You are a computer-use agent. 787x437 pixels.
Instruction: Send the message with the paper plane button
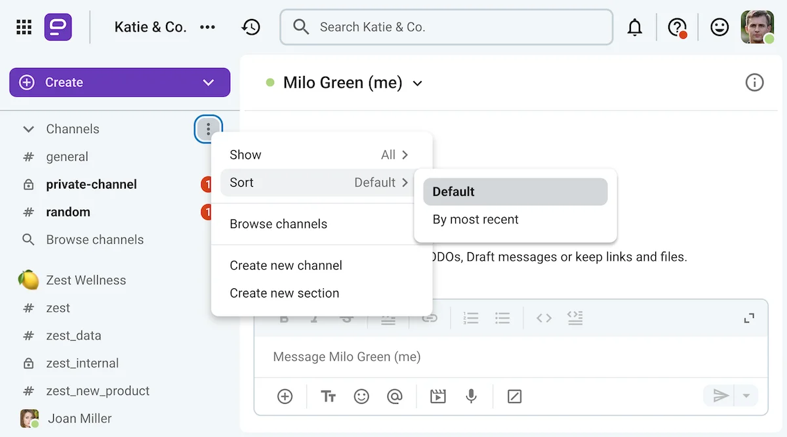(x=720, y=396)
